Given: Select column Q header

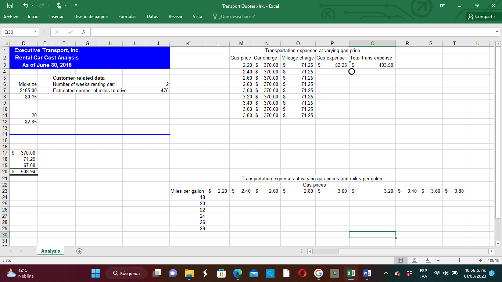Looking at the screenshot, I should [372, 43].
